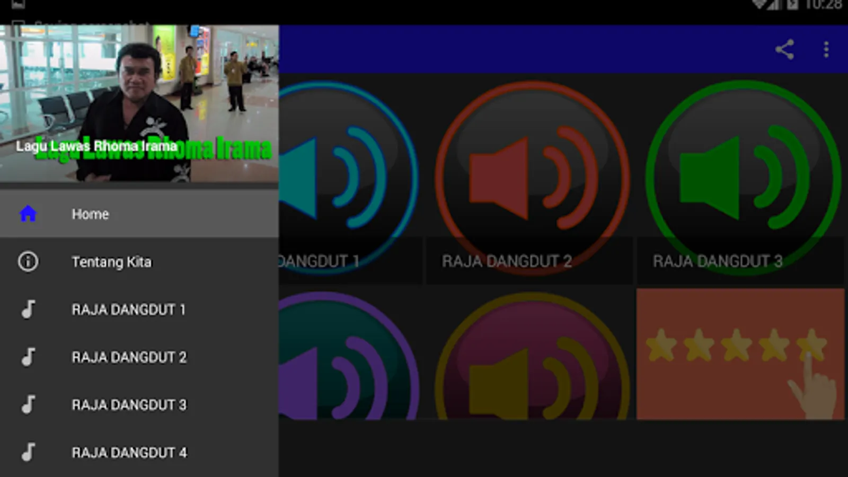This screenshot has width=848, height=477.
Task: Choose RAJA DANGDUT 3 in the drawer
Action: (139, 404)
